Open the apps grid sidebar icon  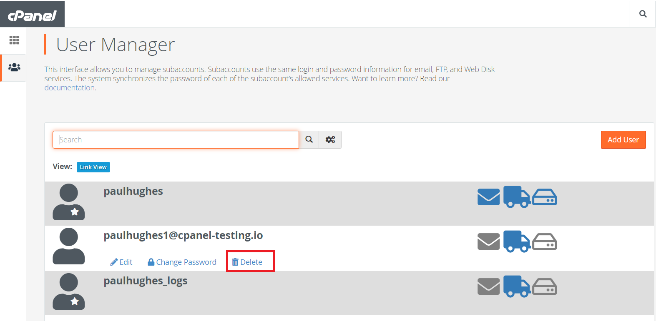pos(14,40)
